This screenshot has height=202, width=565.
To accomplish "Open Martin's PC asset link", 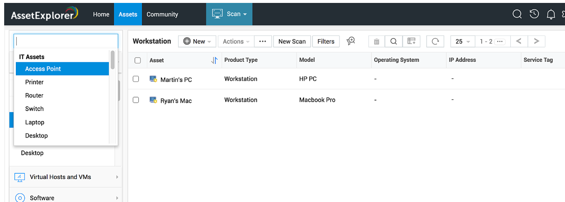I will point(176,80).
